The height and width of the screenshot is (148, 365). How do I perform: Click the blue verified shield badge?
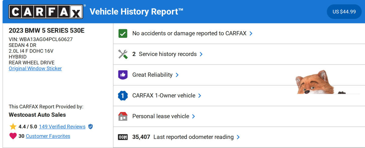tap(90, 127)
